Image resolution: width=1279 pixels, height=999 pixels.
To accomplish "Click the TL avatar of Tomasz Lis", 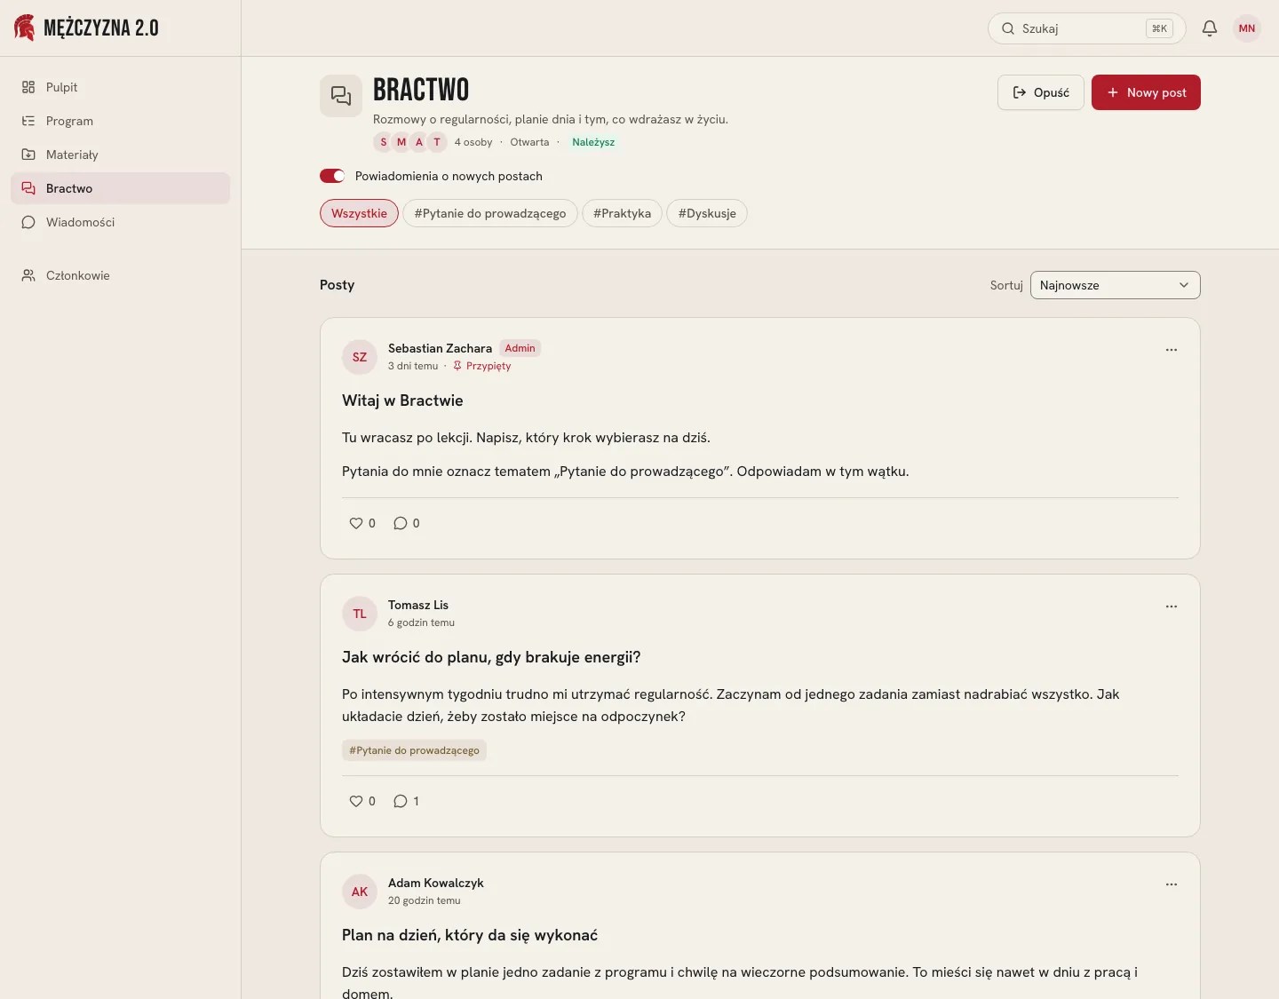I will tap(360, 614).
